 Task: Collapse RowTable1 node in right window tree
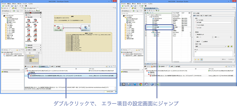[152, 32]
